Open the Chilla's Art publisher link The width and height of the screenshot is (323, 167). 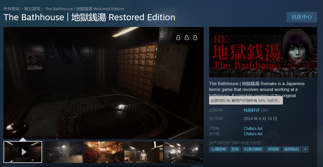253,134
